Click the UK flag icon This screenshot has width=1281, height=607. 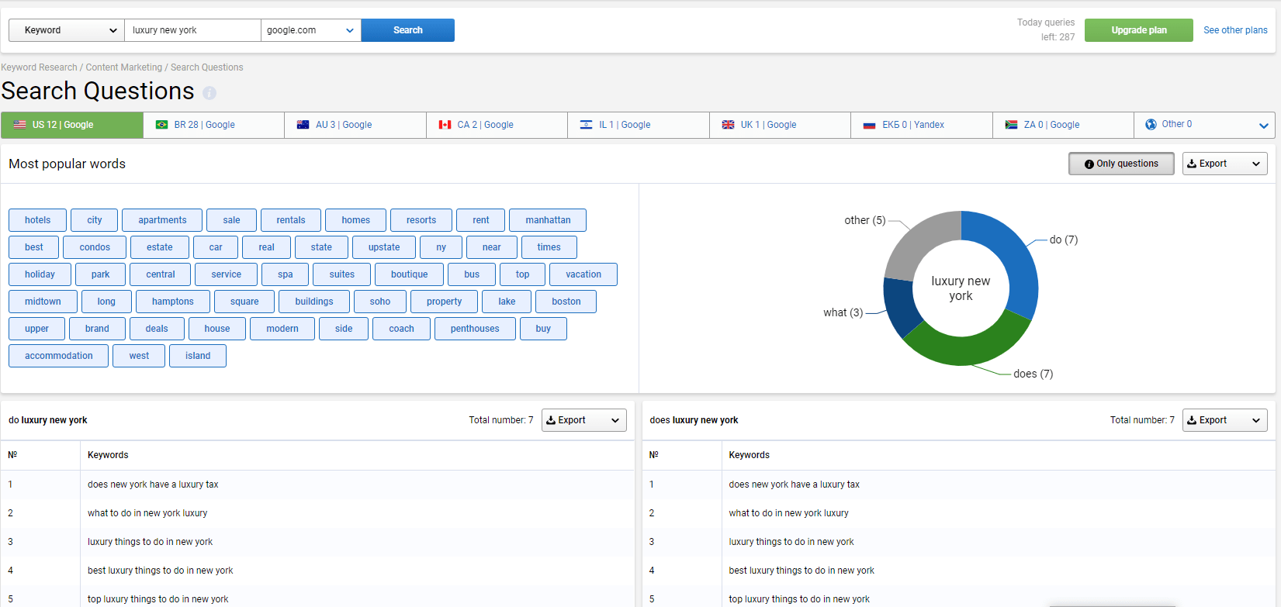click(728, 125)
